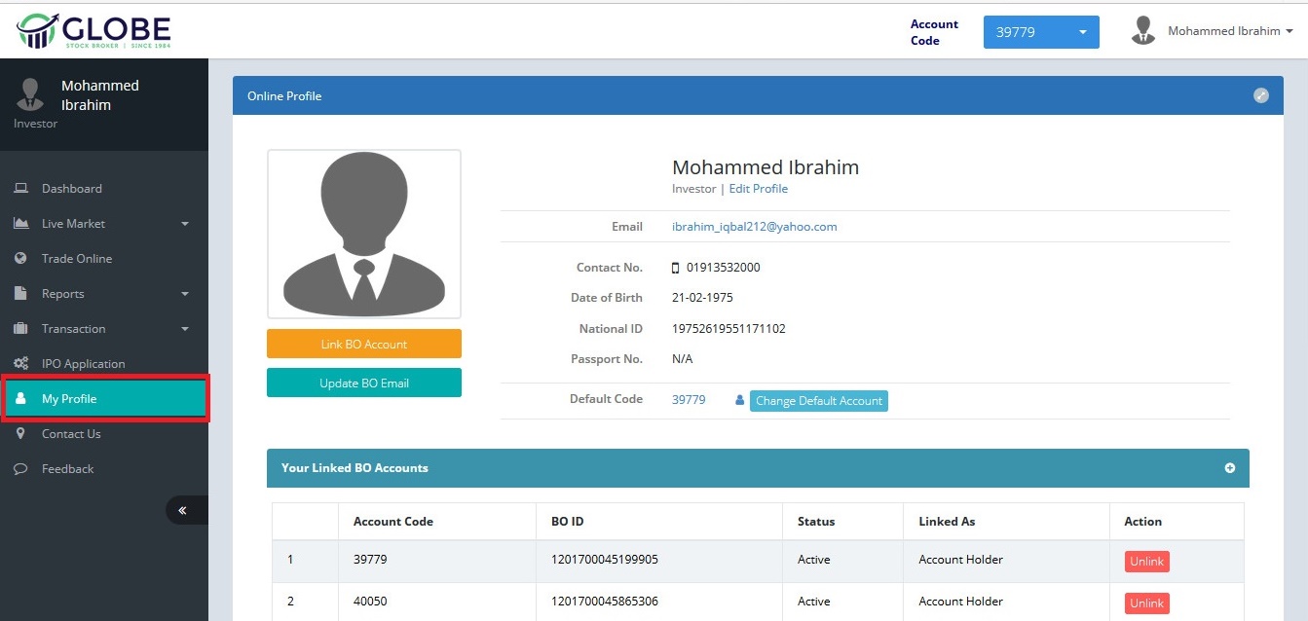Click the Online Profile panel expand icon
This screenshot has width=1308, height=621.
point(1260,95)
